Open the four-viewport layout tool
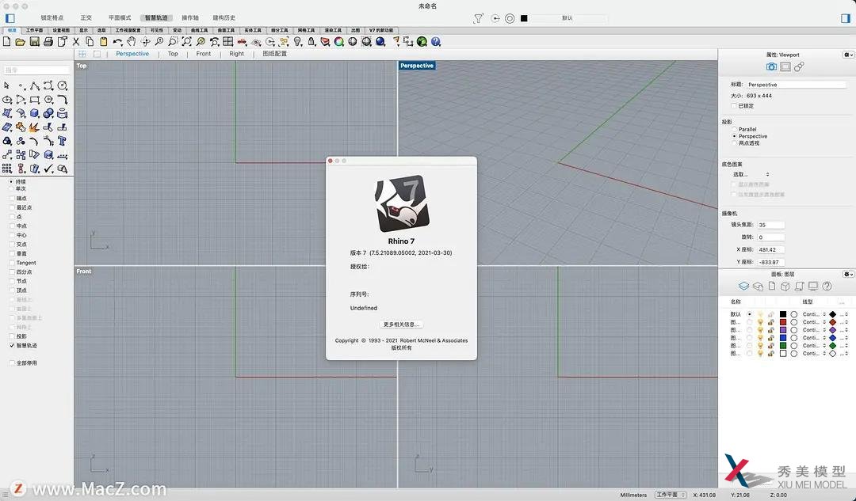The image size is (856, 501). [x=228, y=41]
